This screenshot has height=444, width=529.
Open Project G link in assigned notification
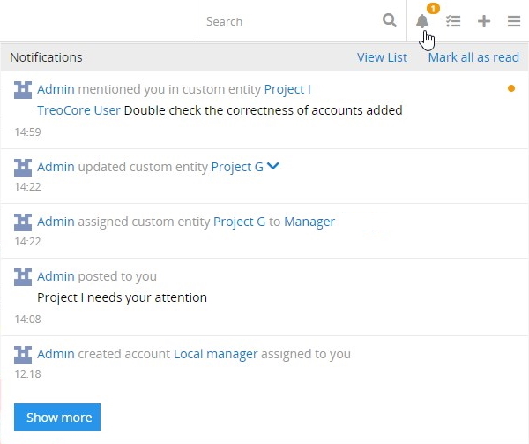point(239,222)
